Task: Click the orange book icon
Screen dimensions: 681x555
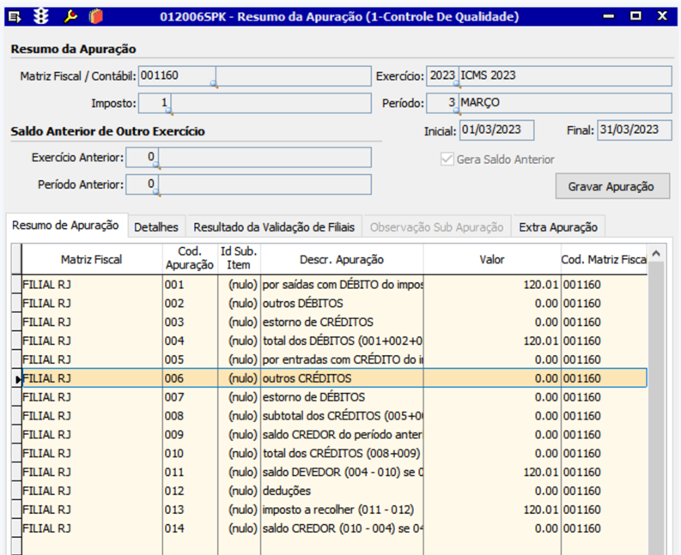Action: pyautogui.click(x=95, y=16)
